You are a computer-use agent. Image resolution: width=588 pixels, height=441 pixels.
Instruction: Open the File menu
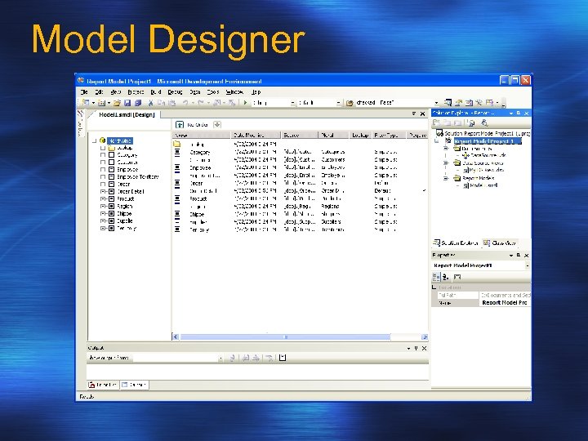pos(84,91)
